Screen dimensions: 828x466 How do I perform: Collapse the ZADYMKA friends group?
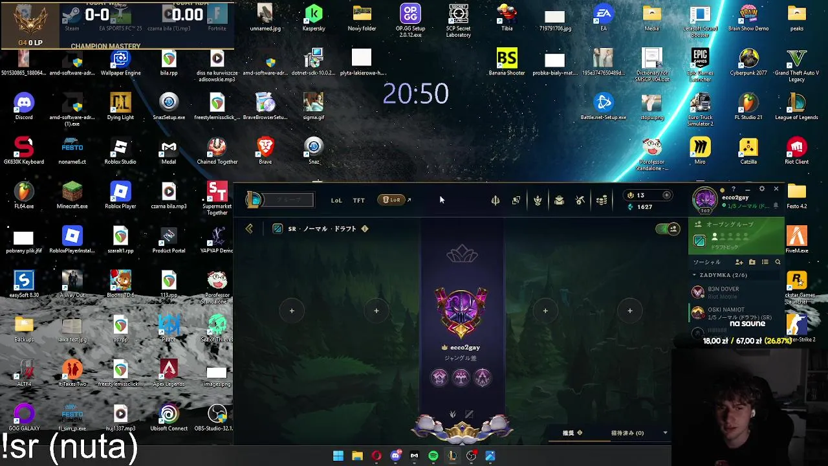(695, 275)
